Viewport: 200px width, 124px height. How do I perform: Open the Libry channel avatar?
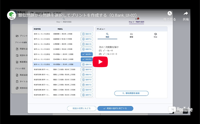tap(12, 15)
